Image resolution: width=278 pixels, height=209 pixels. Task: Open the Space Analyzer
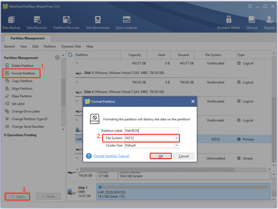[126, 23]
